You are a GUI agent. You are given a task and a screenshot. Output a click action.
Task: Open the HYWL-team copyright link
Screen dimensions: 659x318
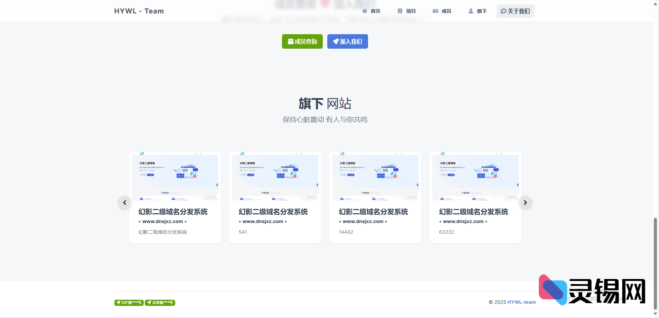[521, 302]
